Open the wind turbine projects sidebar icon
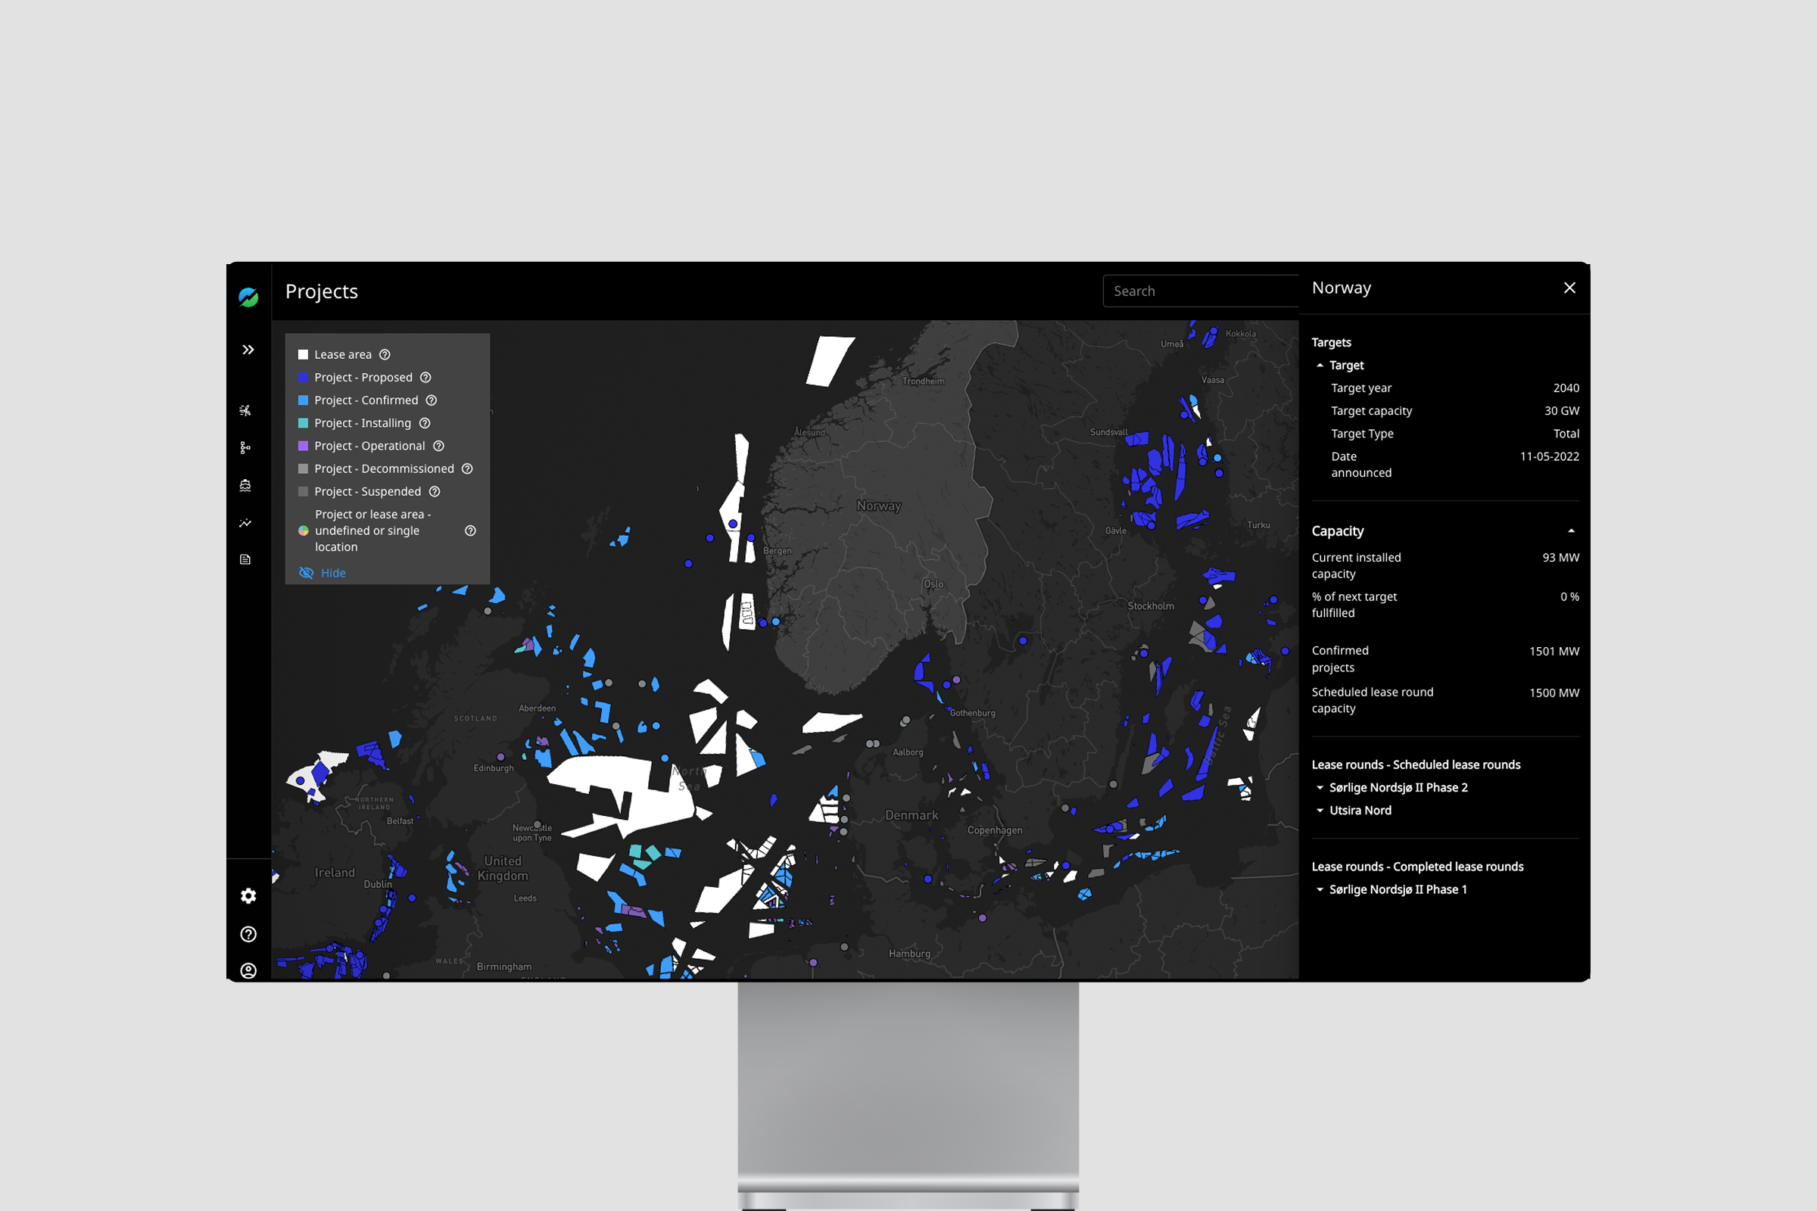1817x1211 pixels. [x=245, y=410]
